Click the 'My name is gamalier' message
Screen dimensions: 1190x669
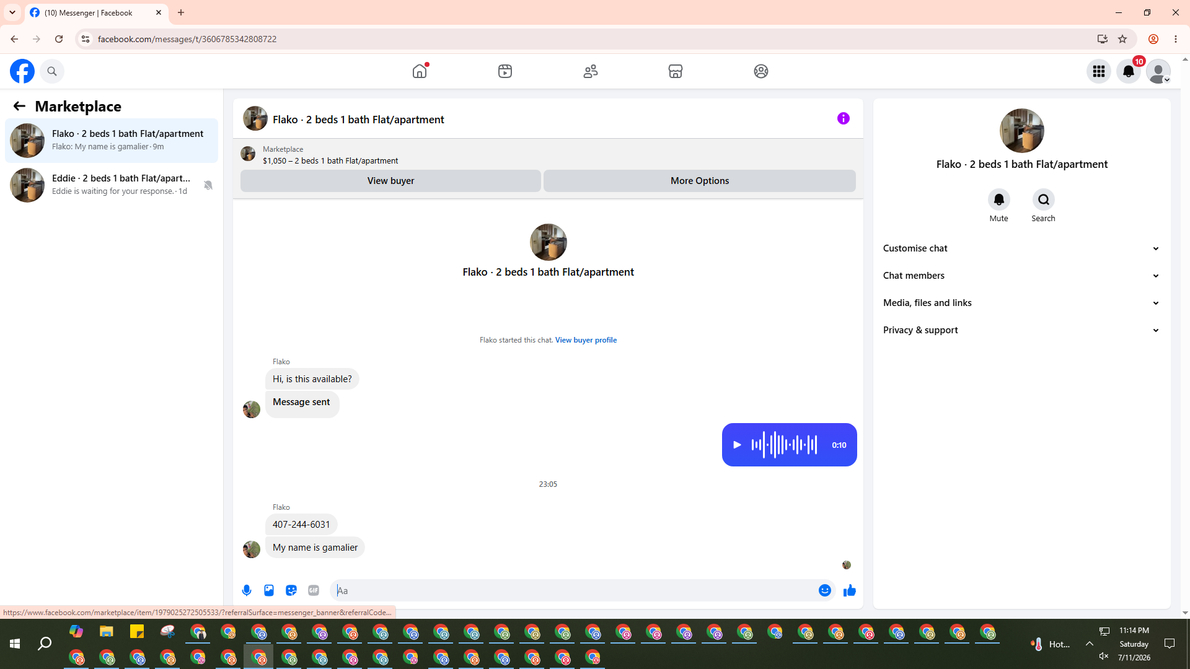tap(315, 548)
